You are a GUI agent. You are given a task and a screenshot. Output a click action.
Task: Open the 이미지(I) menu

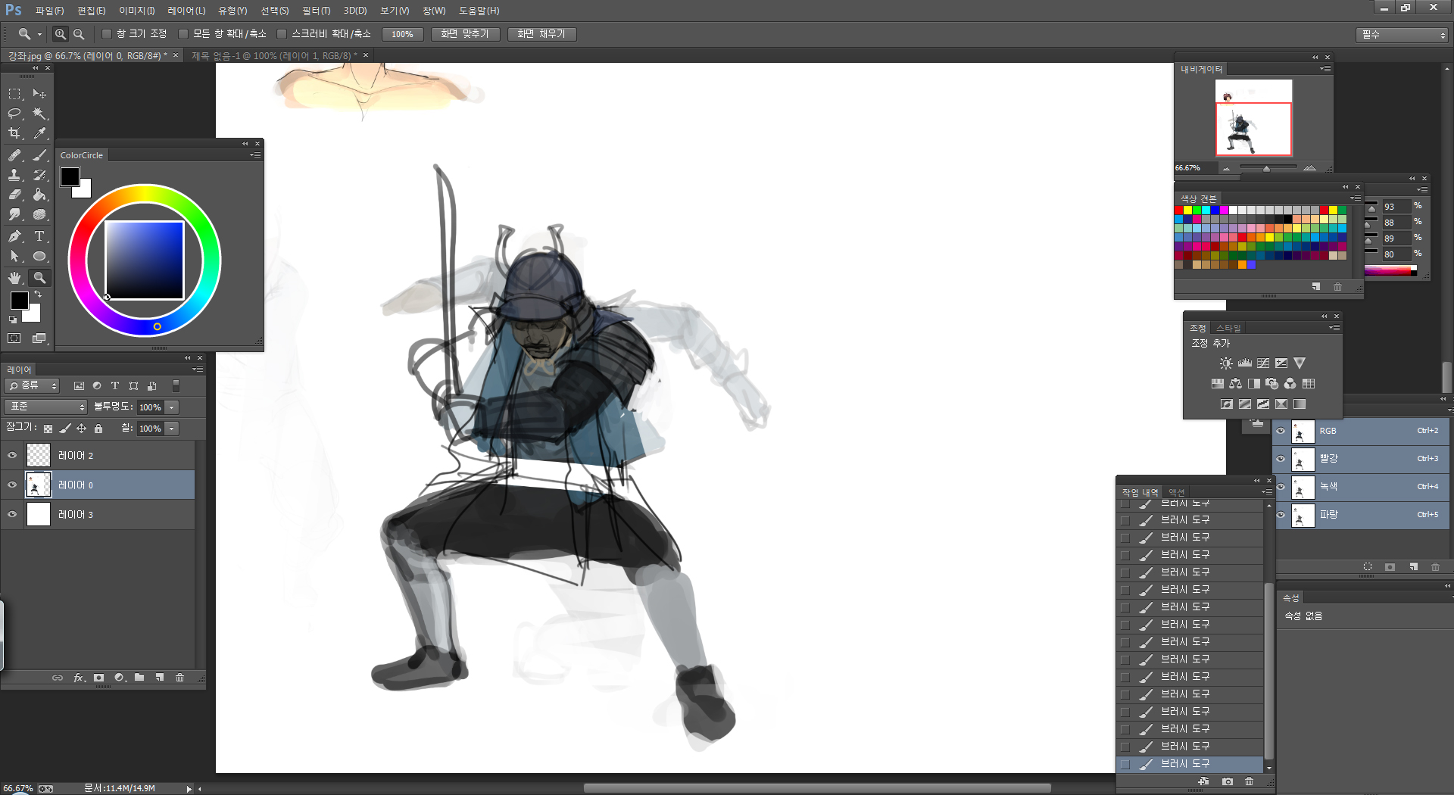coord(137,11)
